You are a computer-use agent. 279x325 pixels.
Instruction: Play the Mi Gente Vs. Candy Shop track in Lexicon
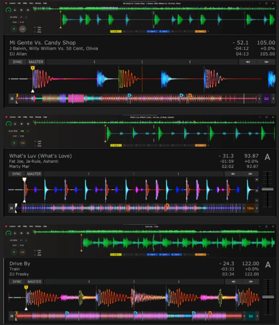pos(14,29)
